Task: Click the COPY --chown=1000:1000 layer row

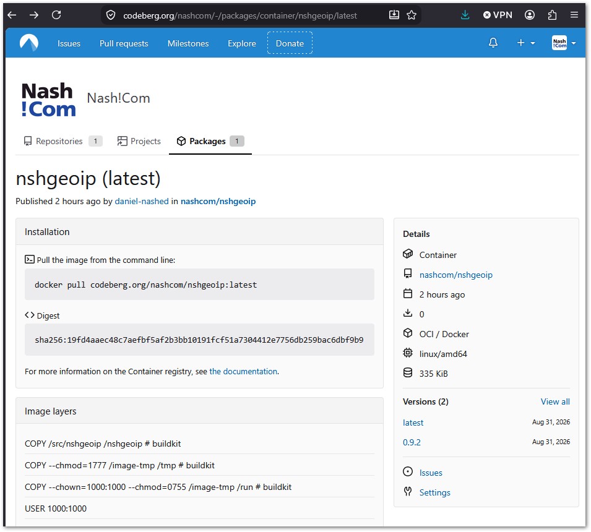Action: [199, 487]
